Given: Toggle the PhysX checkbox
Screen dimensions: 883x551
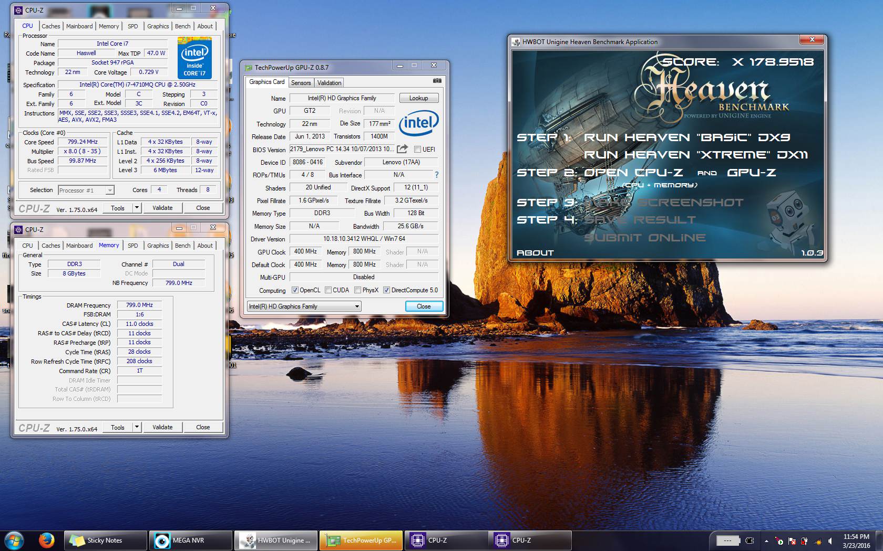Looking at the screenshot, I should point(357,290).
